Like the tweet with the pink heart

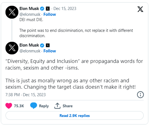[x=9, y=106]
